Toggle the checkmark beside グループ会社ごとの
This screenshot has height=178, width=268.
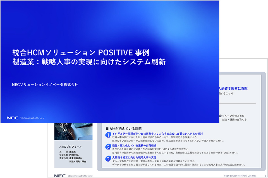[x=221, y=116]
